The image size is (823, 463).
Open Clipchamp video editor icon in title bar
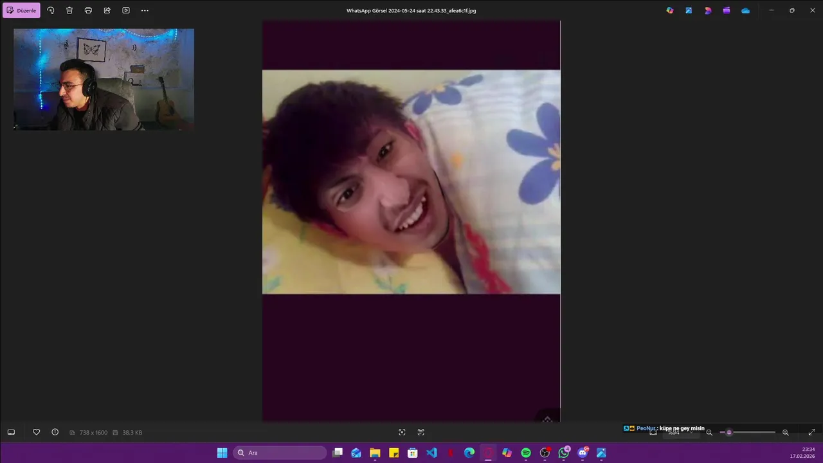click(x=727, y=10)
